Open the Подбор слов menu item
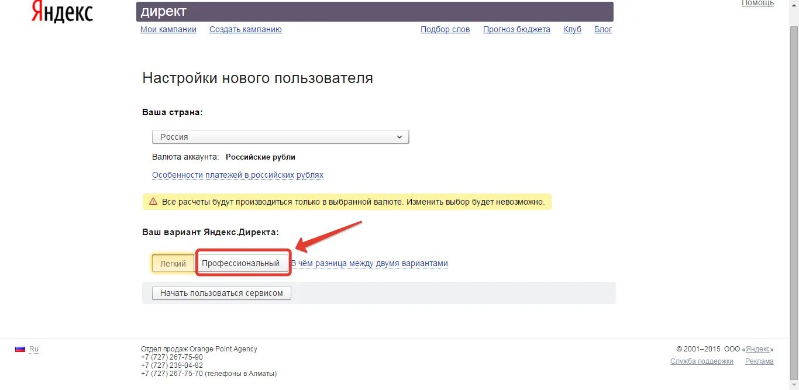The height and width of the screenshot is (390, 799). (x=445, y=29)
